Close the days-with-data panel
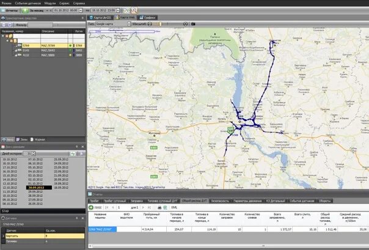This screenshot has height=250, width=369. click(82, 147)
